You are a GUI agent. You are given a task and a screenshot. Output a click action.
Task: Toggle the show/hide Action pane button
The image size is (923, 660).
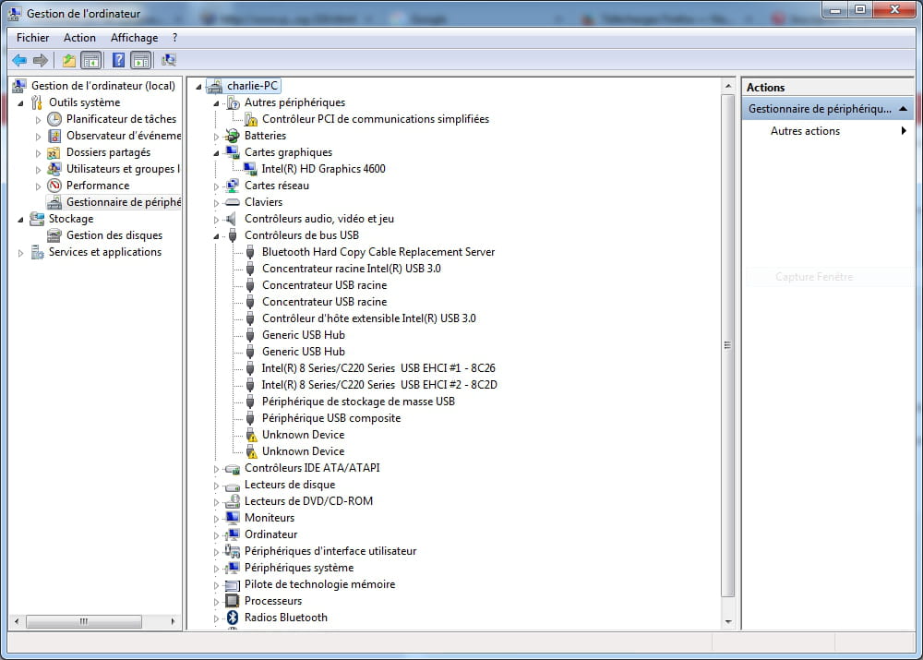tap(140, 61)
